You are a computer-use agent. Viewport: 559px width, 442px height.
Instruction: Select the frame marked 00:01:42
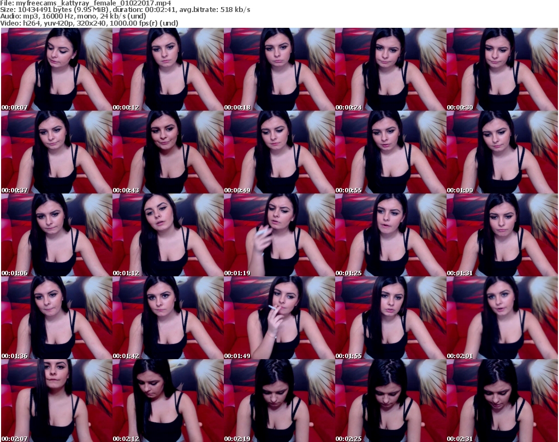click(x=168, y=318)
